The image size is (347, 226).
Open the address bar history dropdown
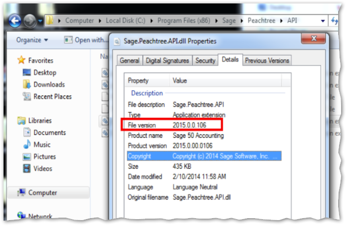pos(322,21)
